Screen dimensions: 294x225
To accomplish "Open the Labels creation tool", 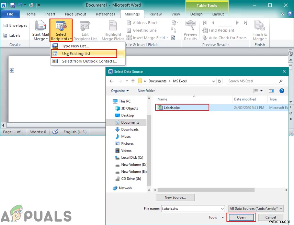I will [13, 35].
